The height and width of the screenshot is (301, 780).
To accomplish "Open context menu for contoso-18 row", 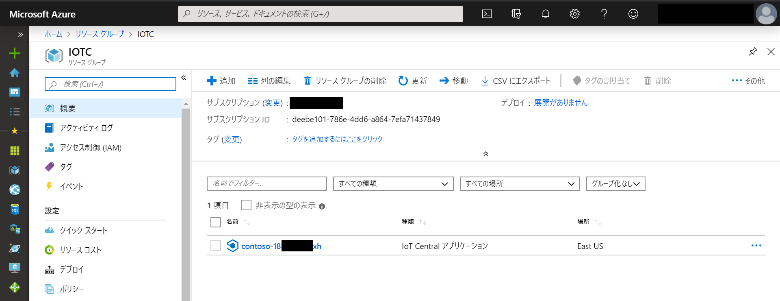I will click(756, 246).
